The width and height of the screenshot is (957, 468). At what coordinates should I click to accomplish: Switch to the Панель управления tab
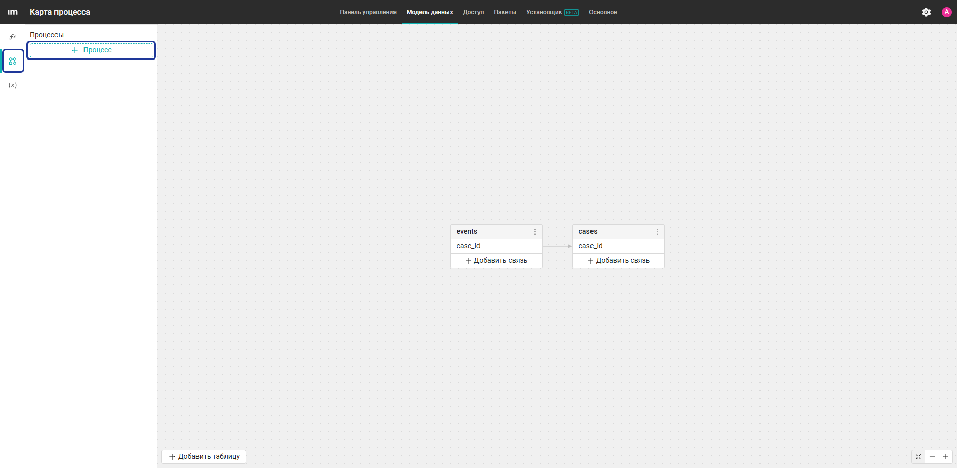click(x=368, y=12)
